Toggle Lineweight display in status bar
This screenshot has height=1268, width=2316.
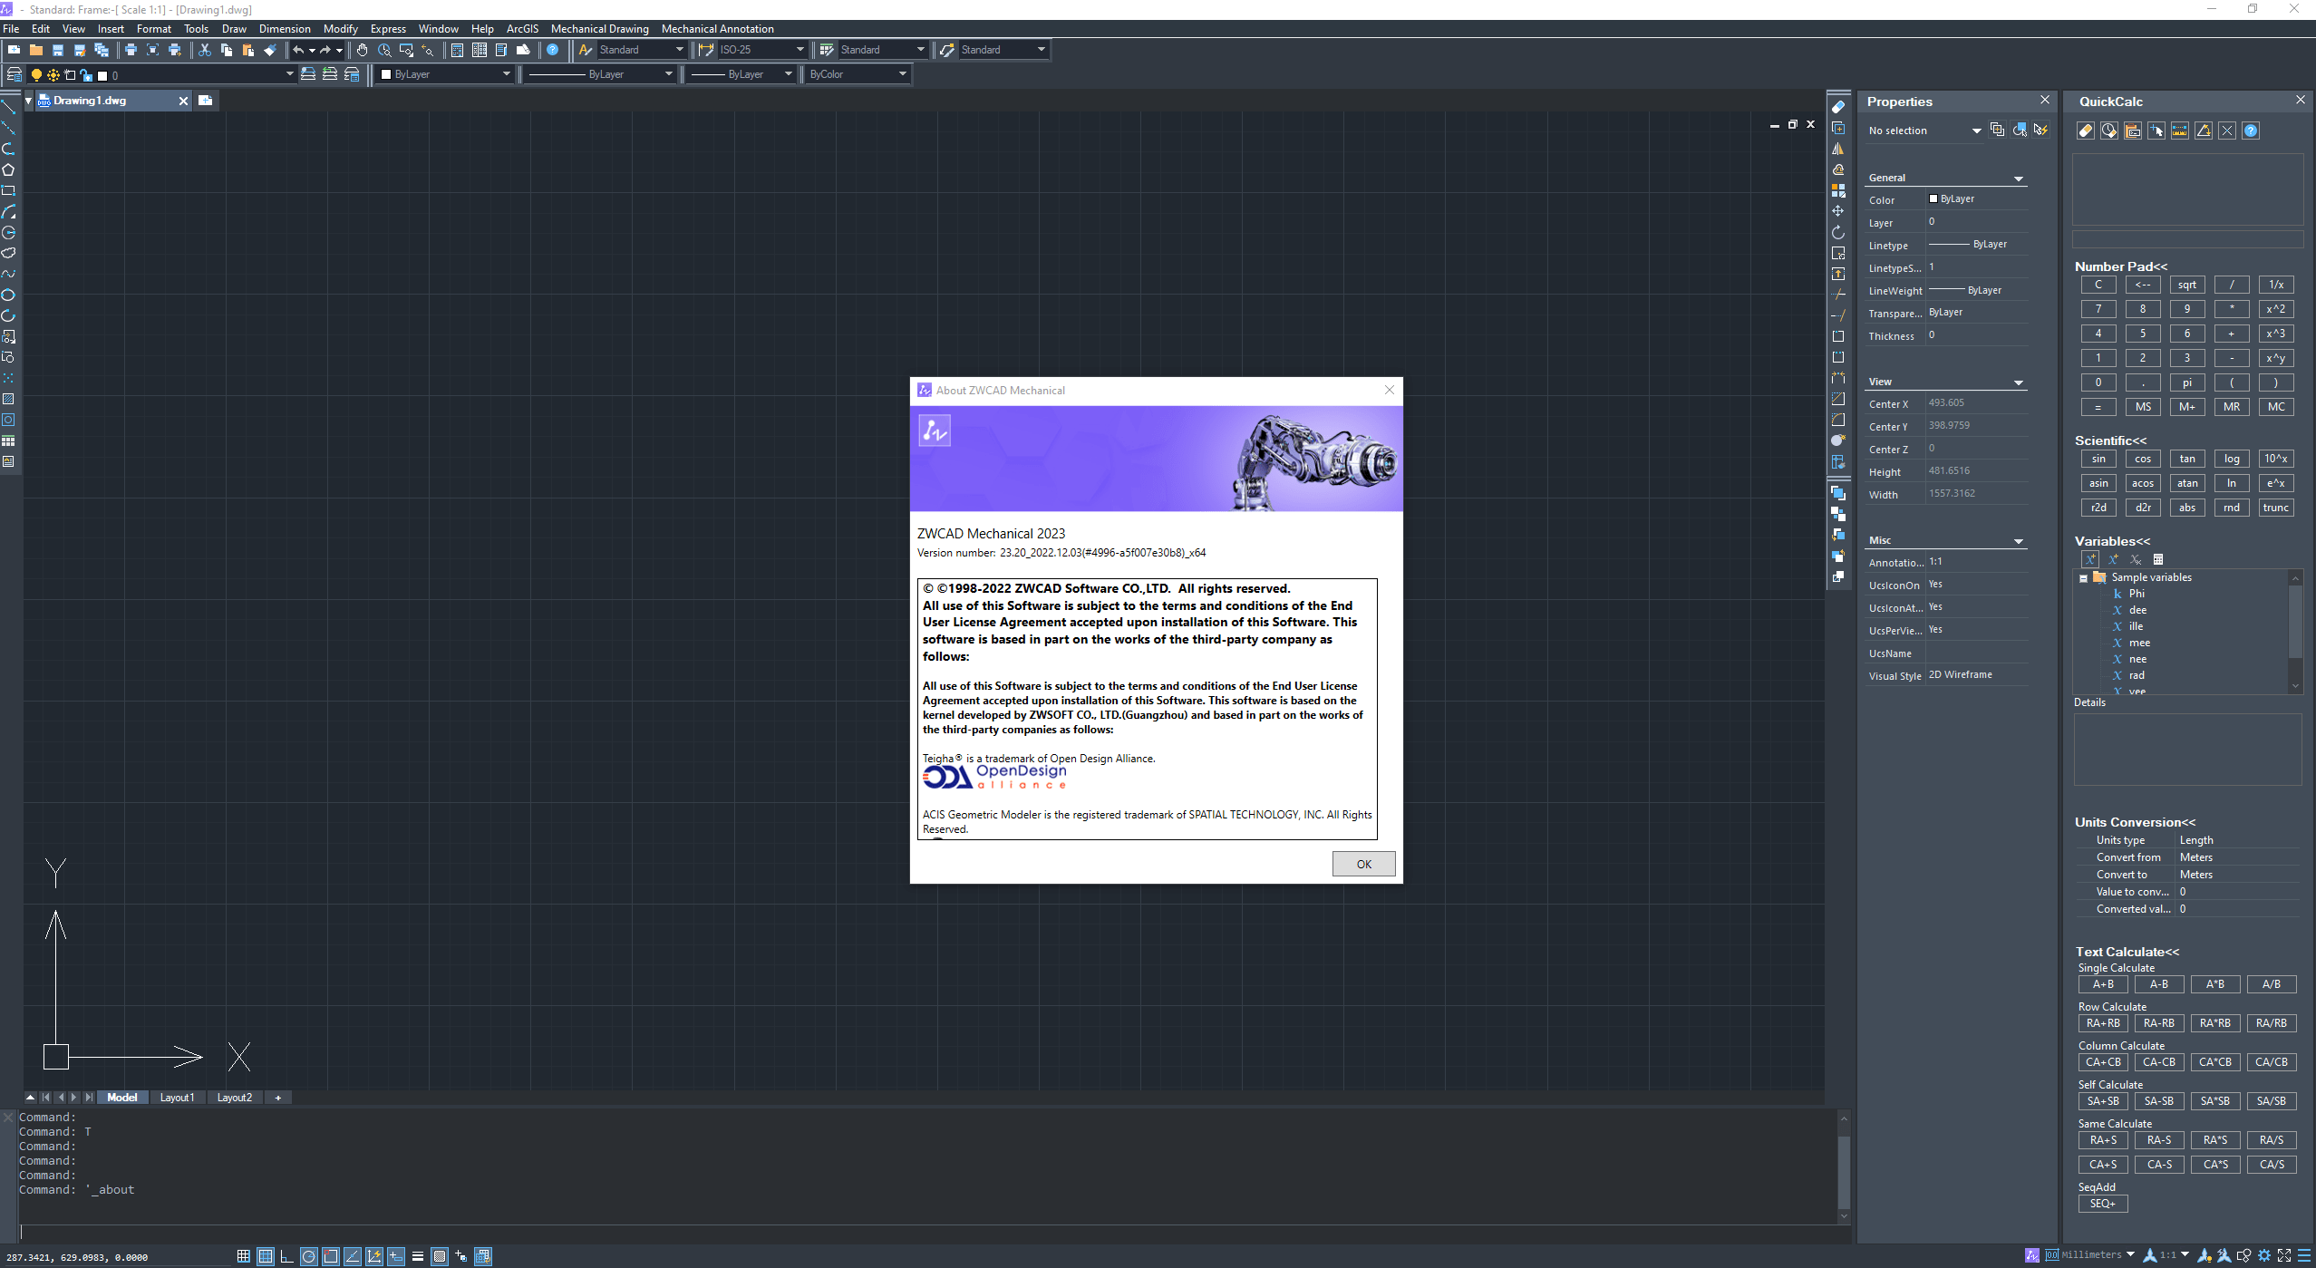pos(418,1256)
